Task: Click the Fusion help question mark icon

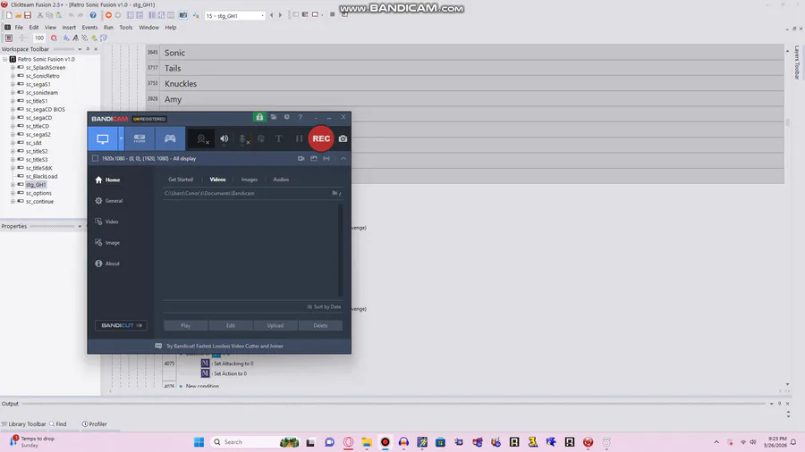Action: [x=93, y=15]
